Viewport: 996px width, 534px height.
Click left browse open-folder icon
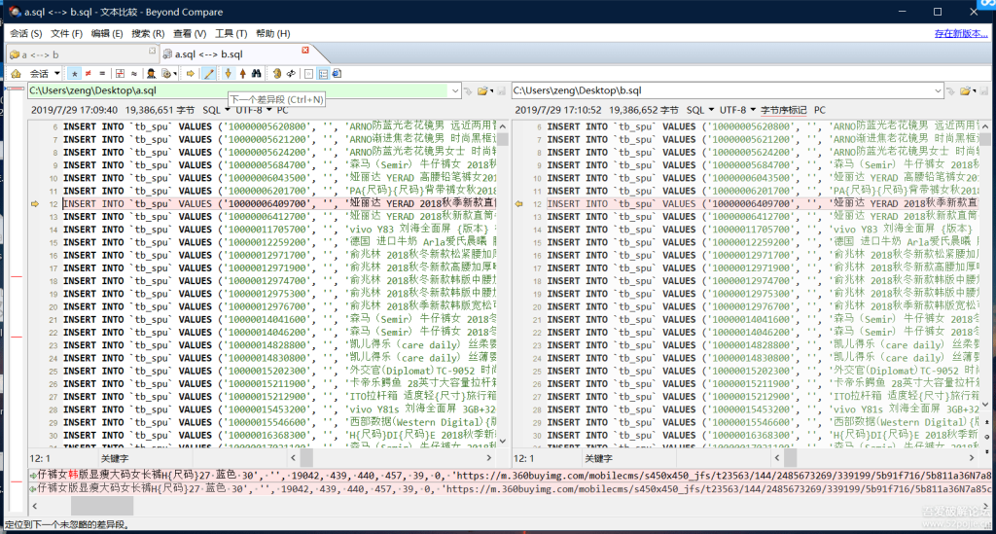point(483,90)
